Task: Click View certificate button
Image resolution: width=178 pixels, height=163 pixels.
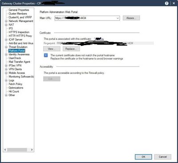Action: pos(52,49)
